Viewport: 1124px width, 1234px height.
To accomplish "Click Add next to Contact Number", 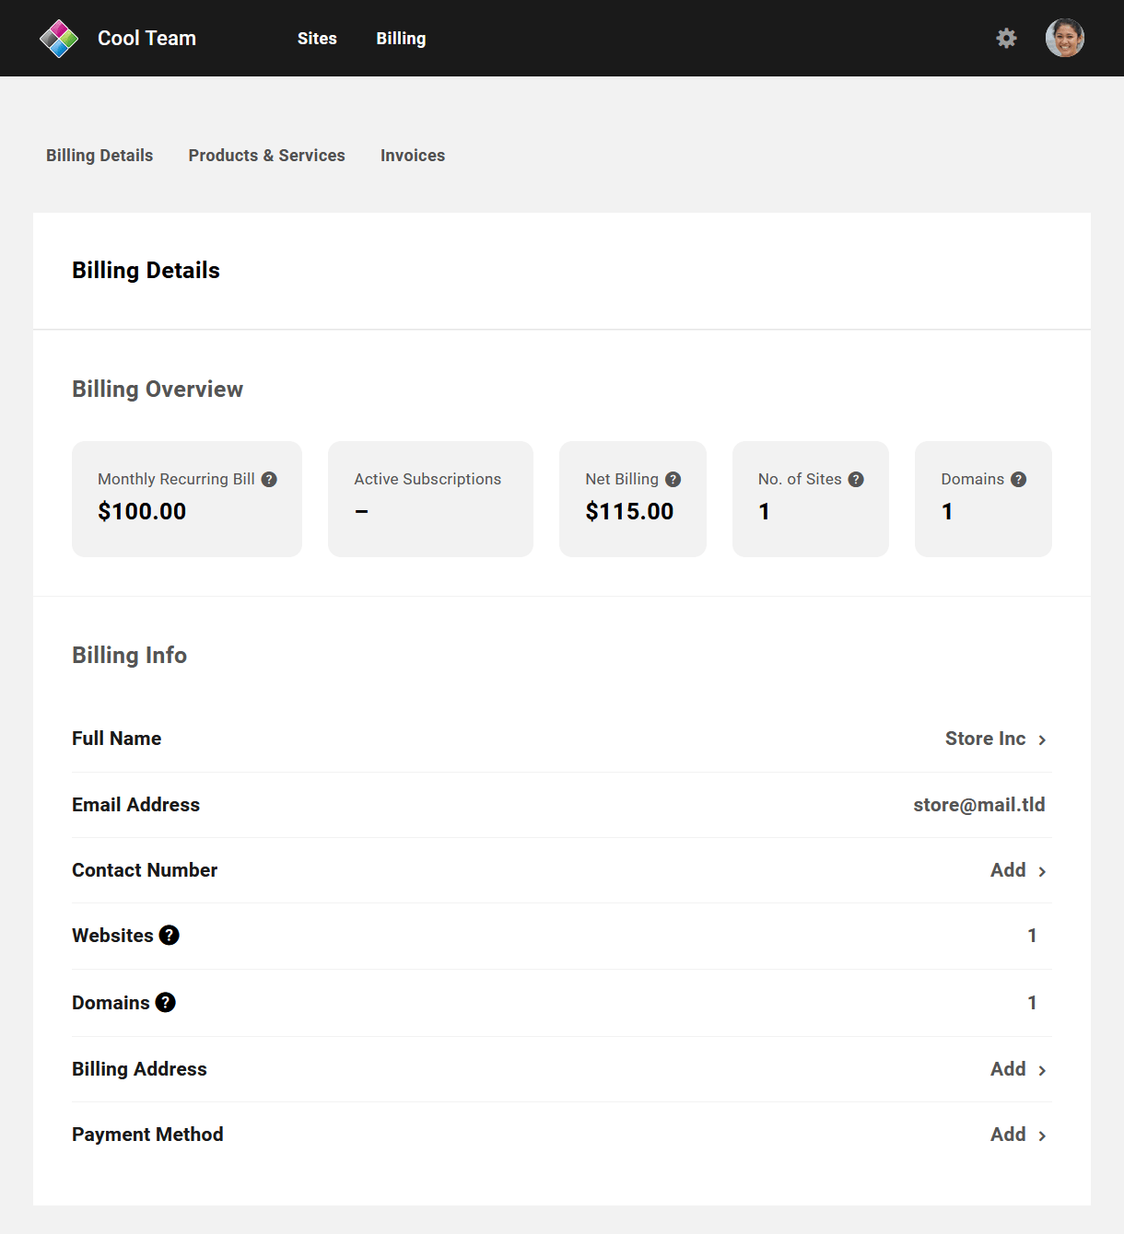I will [x=1007, y=870].
